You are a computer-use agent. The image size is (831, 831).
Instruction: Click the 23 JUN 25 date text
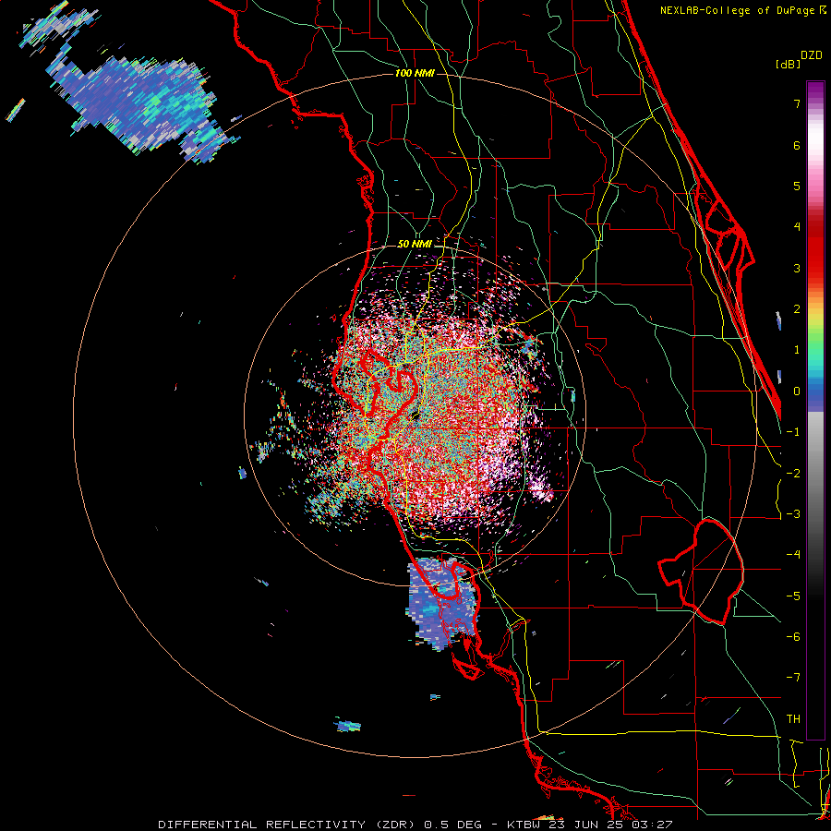(x=585, y=825)
